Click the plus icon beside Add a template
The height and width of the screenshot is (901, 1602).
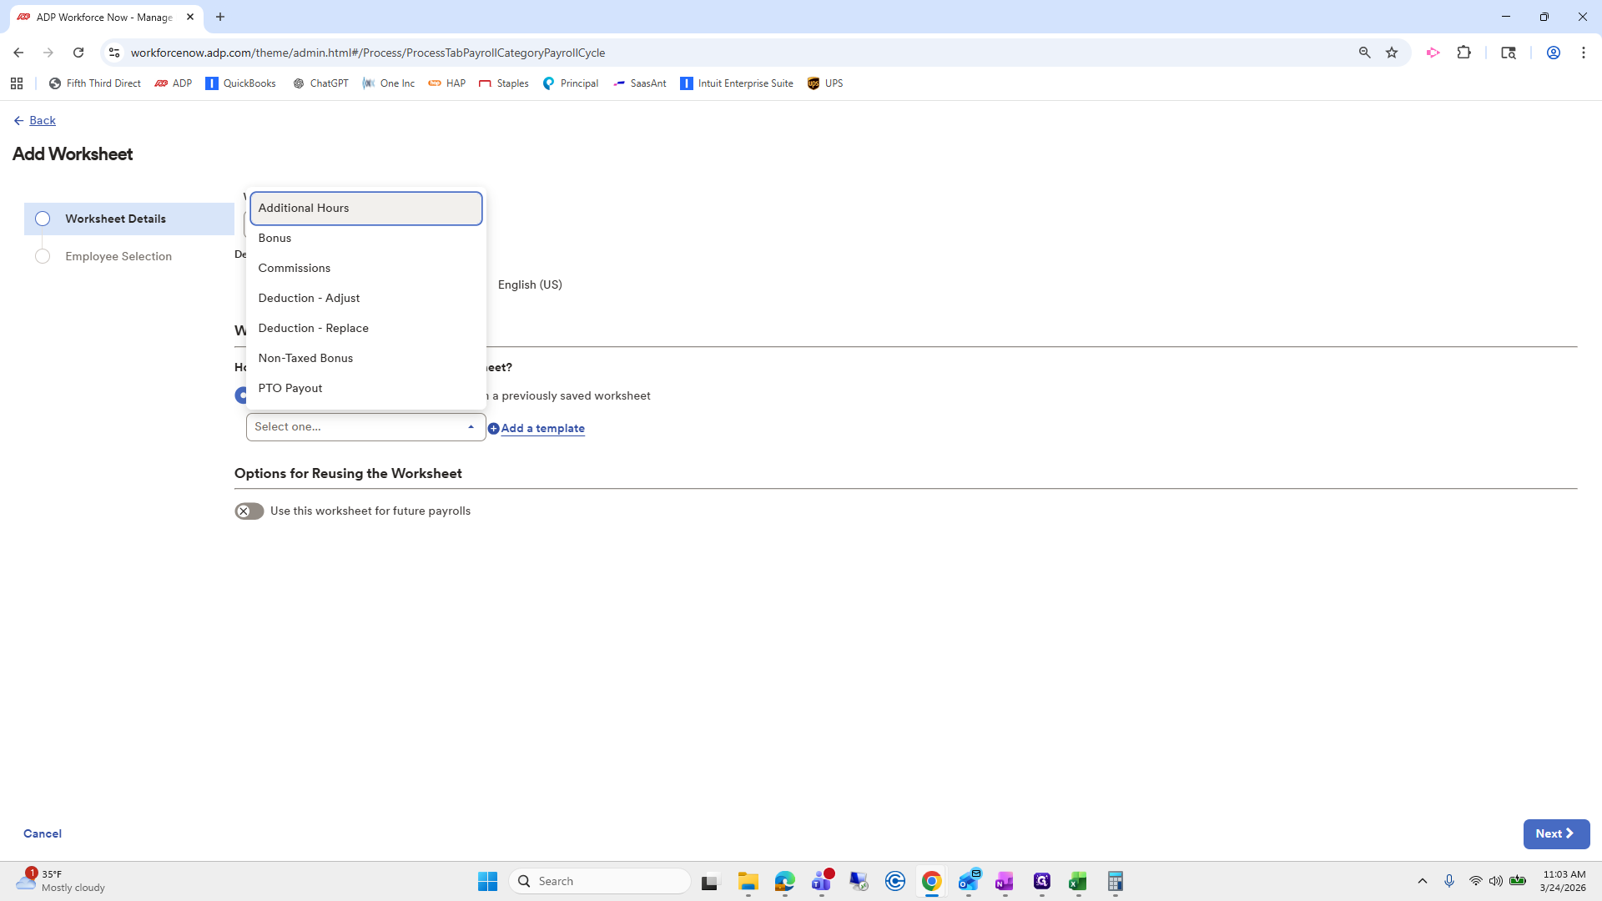point(493,429)
